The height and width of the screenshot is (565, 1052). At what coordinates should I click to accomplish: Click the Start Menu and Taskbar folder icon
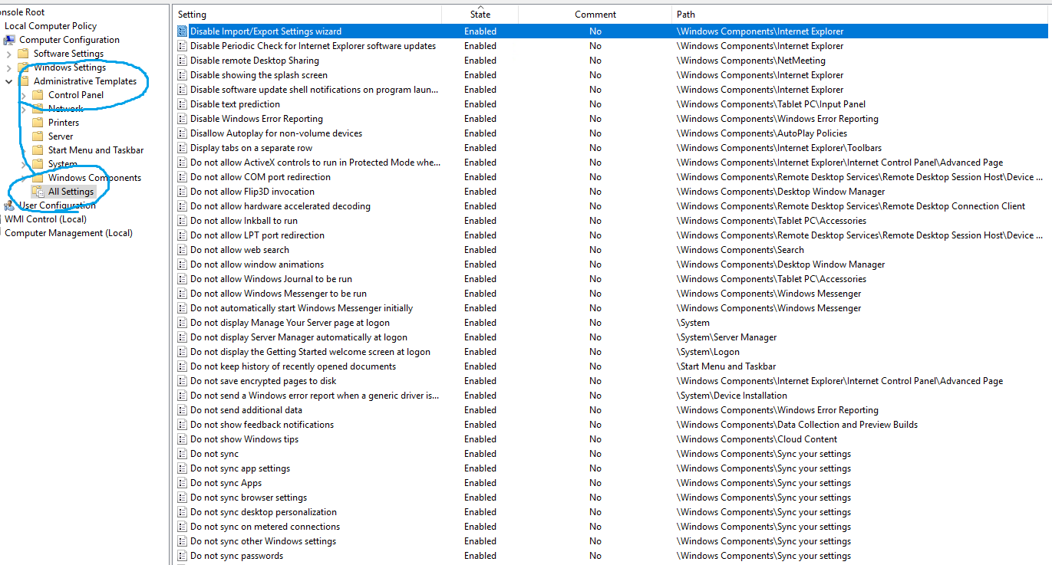pyautogui.click(x=38, y=150)
